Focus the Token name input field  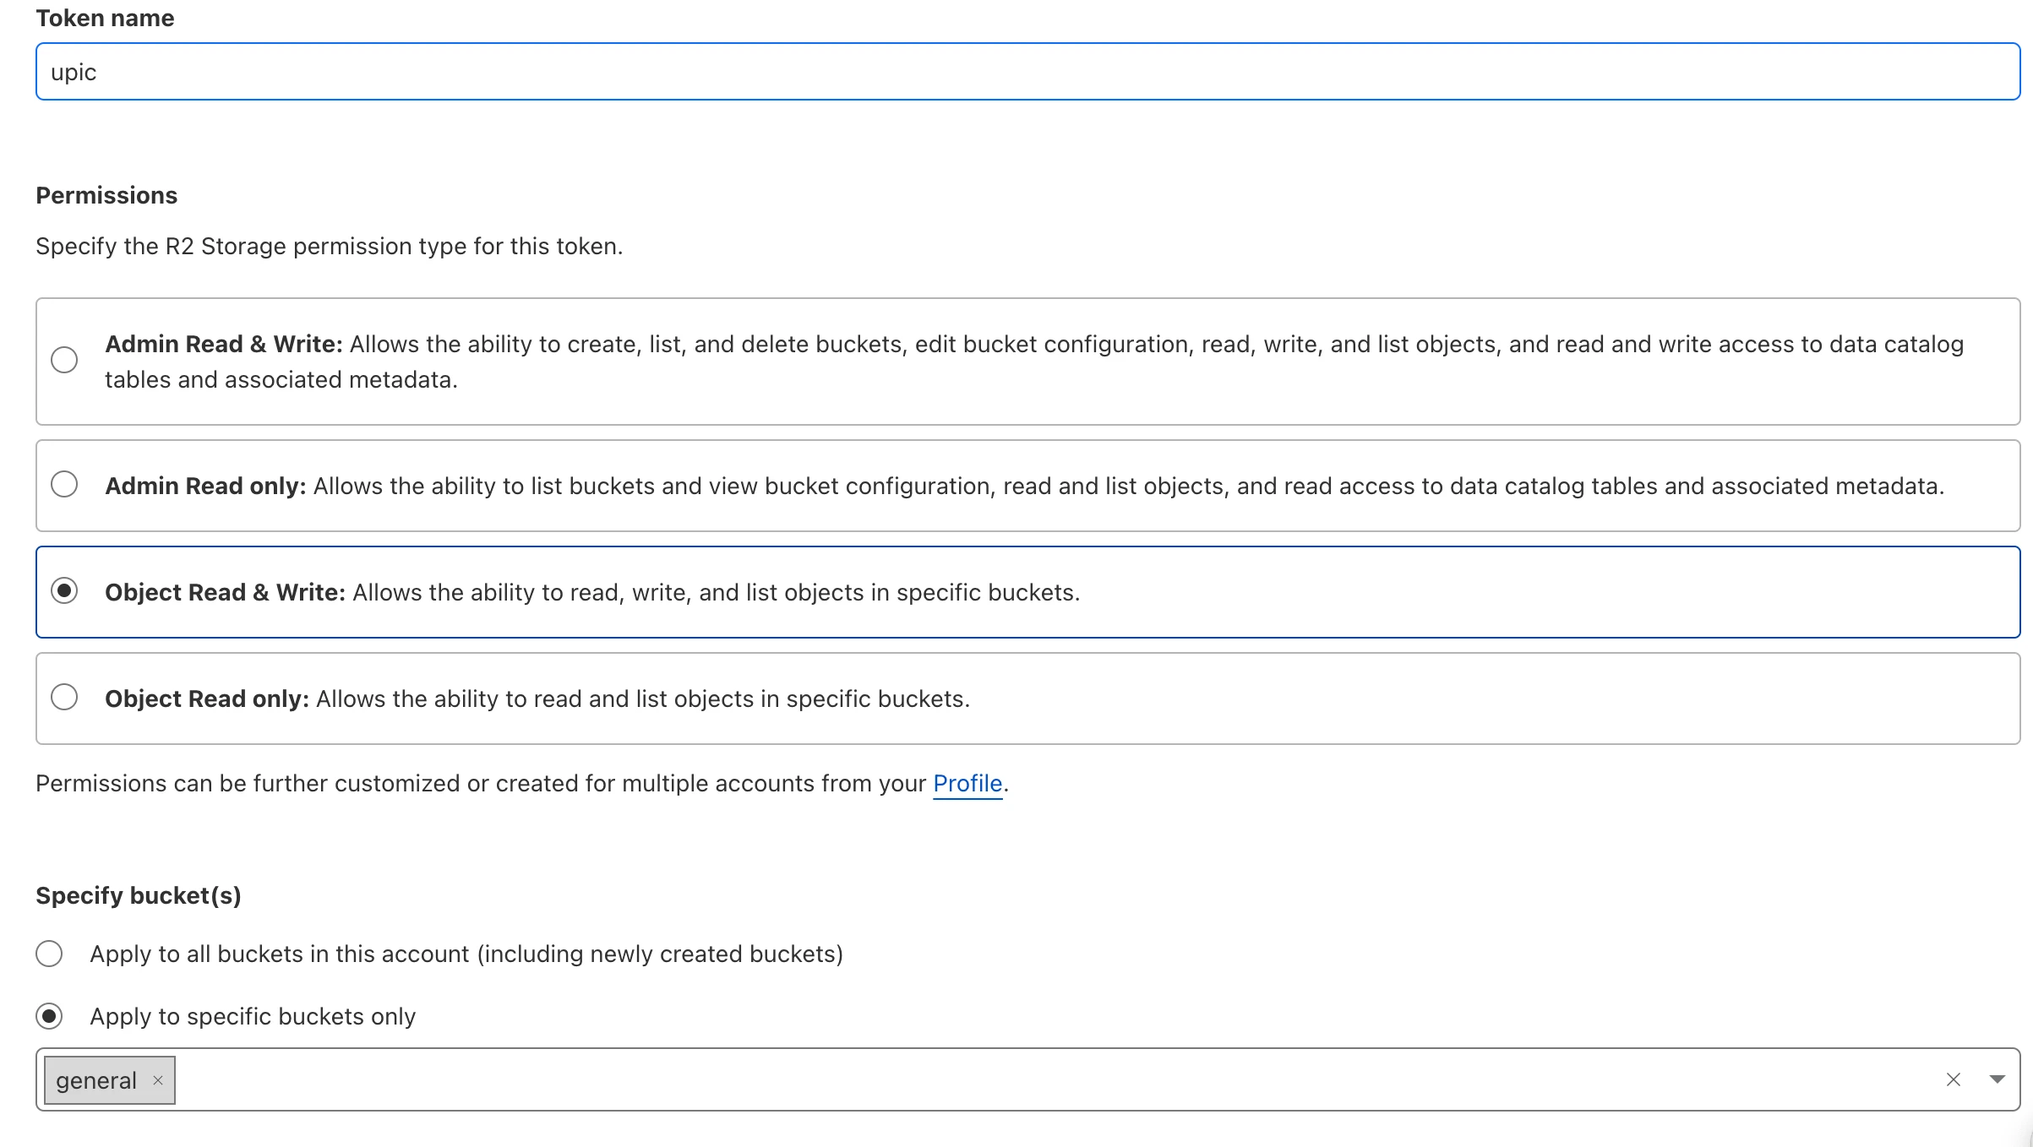click(x=1027, y=72)
